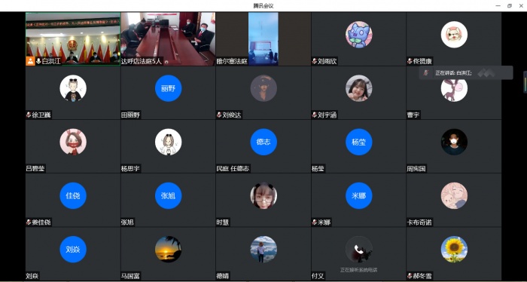
Task: Click the 民庭 任德志 name label
Action: pyautogui.click(x=233, y=169)
